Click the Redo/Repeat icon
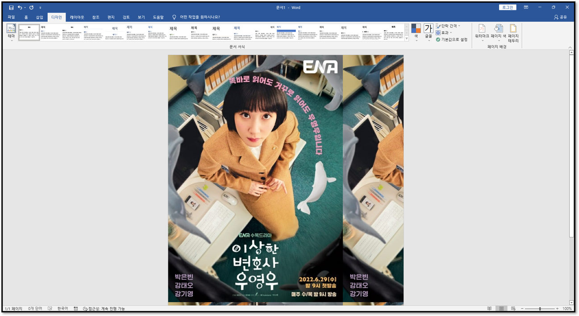 [32, 8]
